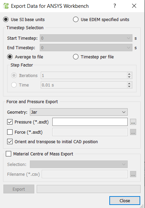This screenshot has height=208, width=145.
Task: Browse for Pressure axdt file location
Action: point(133,122)
